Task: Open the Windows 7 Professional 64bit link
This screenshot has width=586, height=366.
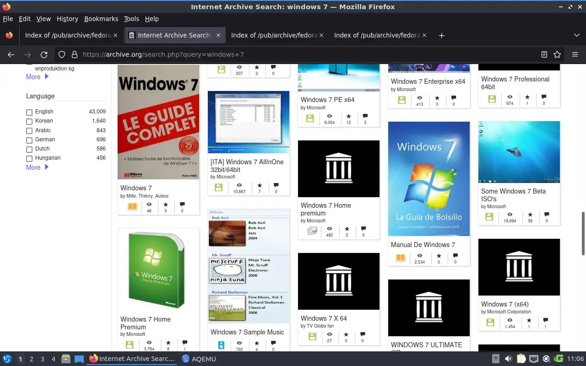Action: tap(515, 83)
